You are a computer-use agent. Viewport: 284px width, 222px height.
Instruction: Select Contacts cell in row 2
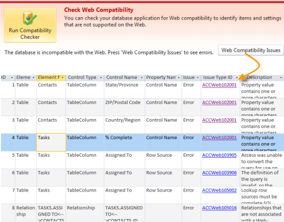[x=51, y=107]
